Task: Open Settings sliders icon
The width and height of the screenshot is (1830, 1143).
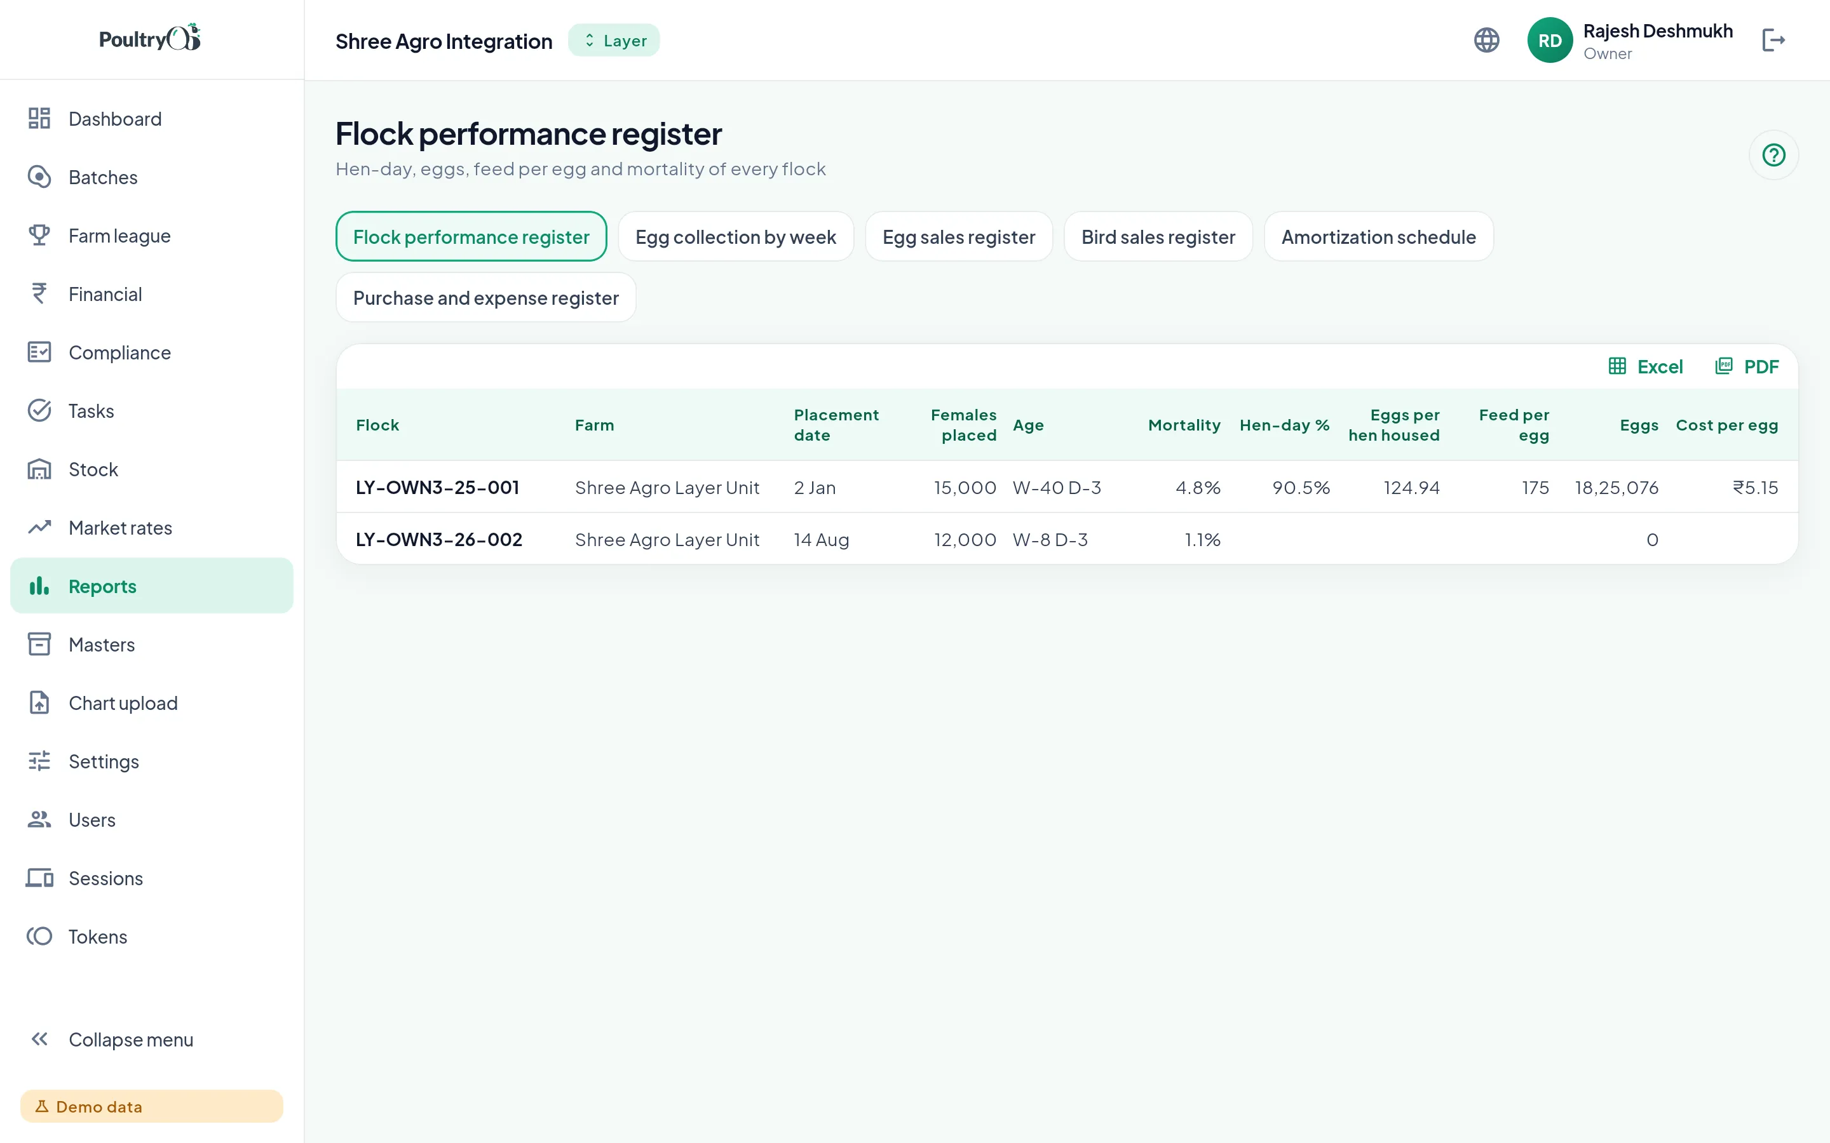Action: tap(39, 761)
